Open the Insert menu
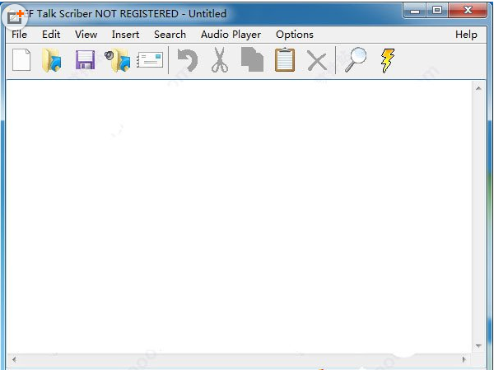Screen dimensions: 494x370 [x=125, y=35]
